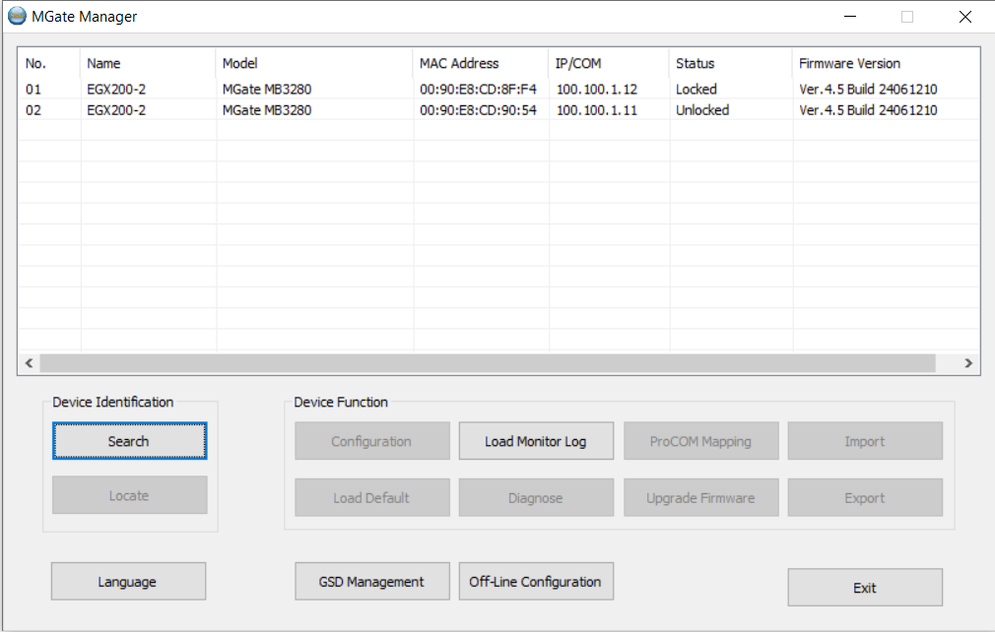Select device row 02

498,109
